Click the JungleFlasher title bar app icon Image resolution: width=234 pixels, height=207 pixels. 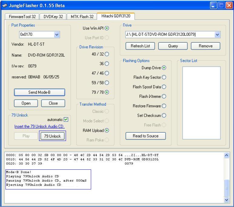coord(4,5)
